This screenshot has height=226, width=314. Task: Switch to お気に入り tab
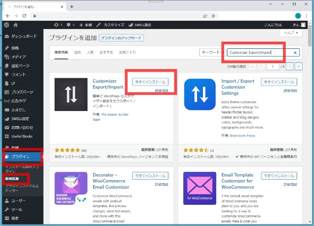(x=127, y=53)
